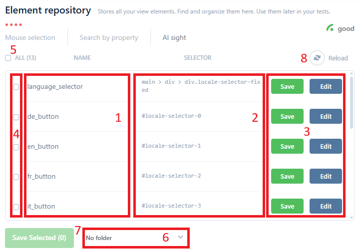360x252 pixels.
Task: Save the language_selector element
Action: click(x=287, y=86)
